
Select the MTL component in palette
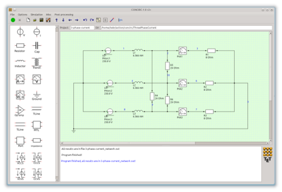pos(37,126)
